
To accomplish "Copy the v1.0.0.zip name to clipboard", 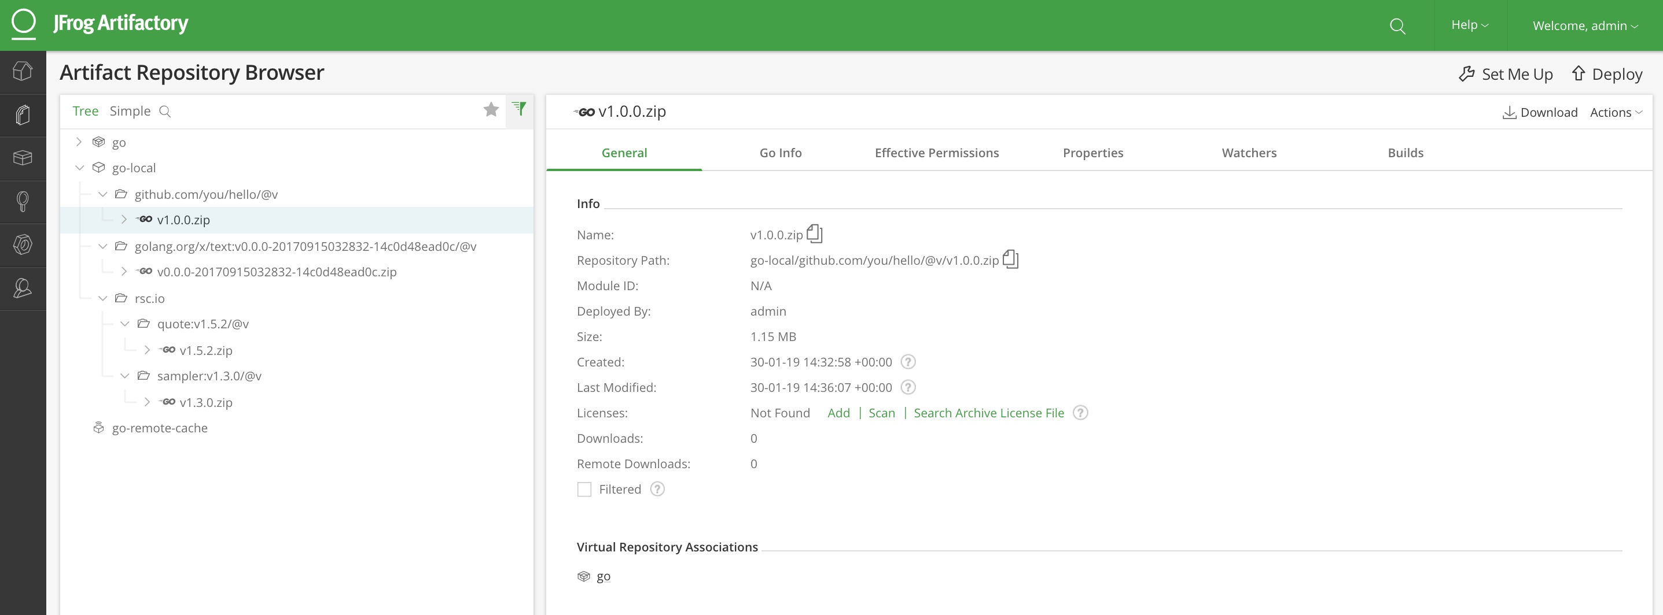I will (815, 234).
